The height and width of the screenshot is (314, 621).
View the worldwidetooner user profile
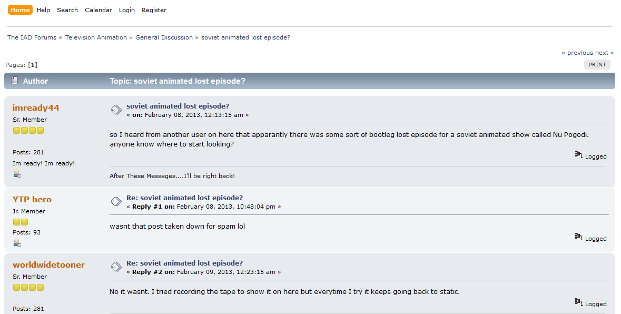(48, 265)
